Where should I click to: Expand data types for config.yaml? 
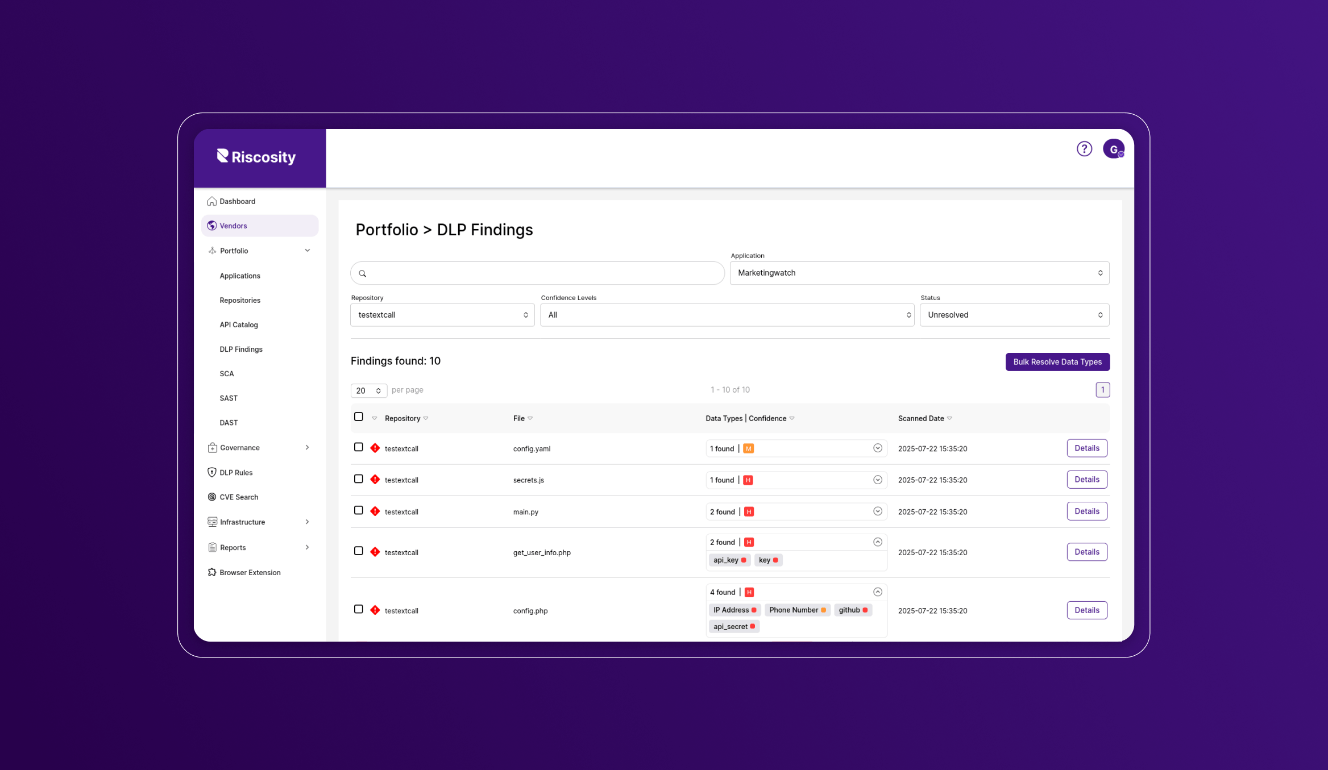coord(878,448)
